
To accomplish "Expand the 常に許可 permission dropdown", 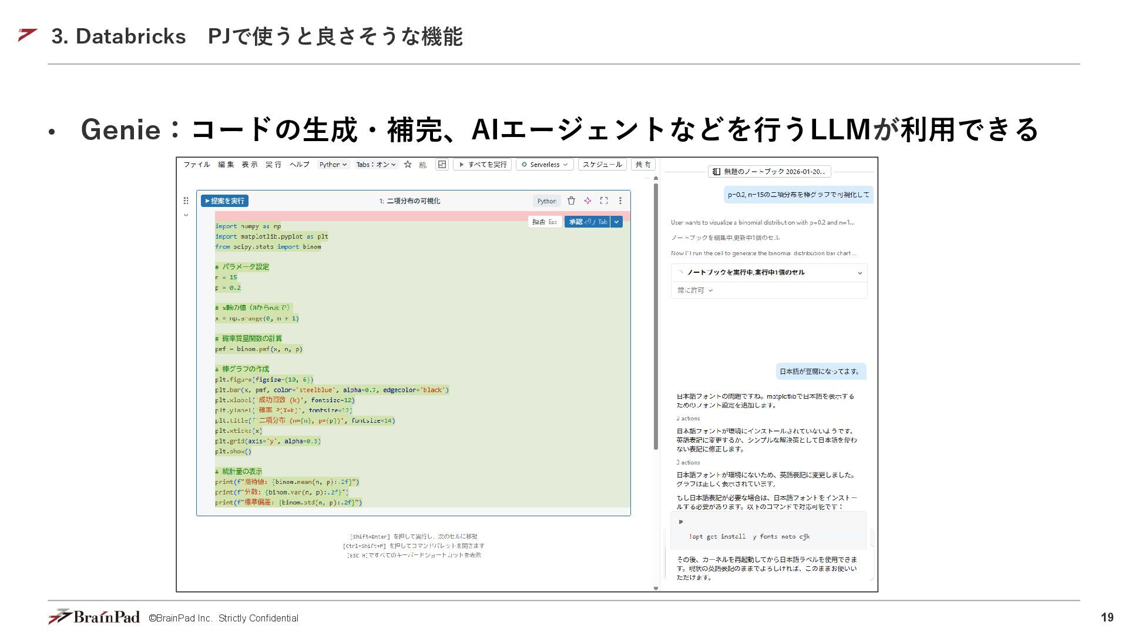I will point(694,290).
